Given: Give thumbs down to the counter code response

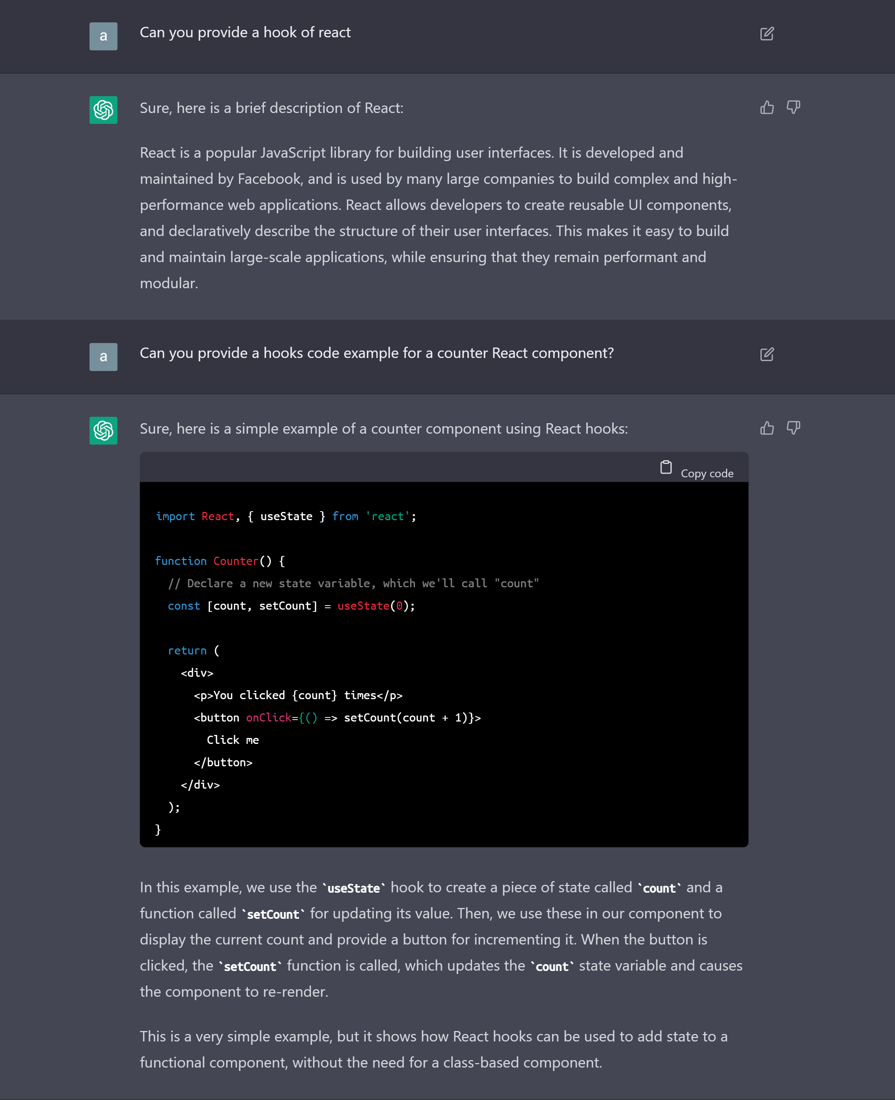Looking at the screenshot, I should [793, 428].
